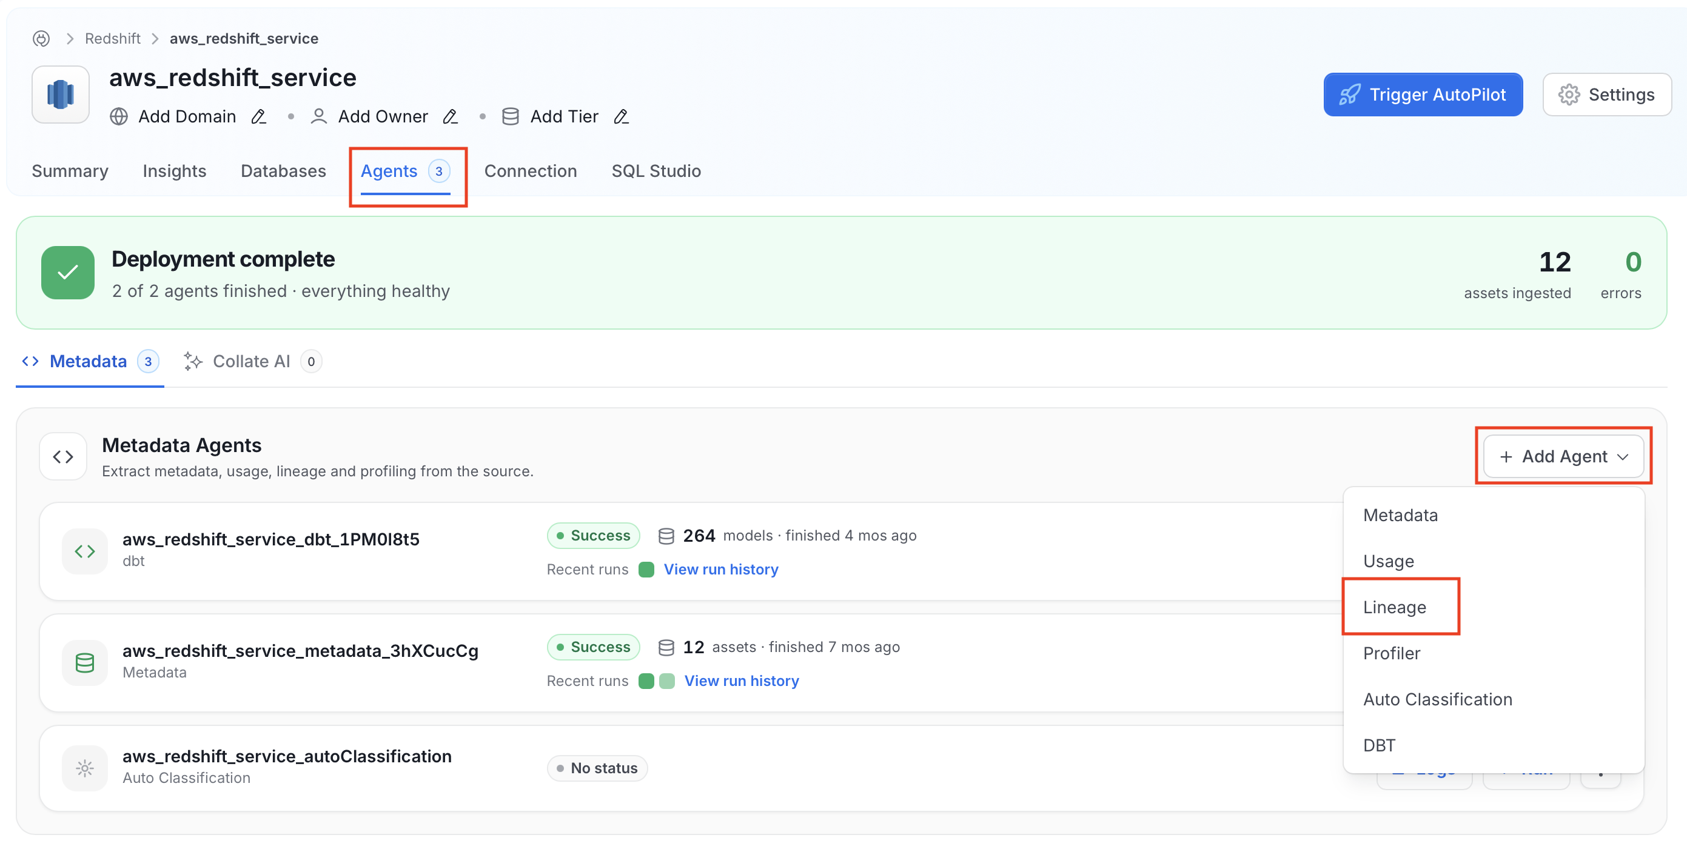Click Add Tier label
Viewport: 1687px width, 852px height.
point(565,116)
